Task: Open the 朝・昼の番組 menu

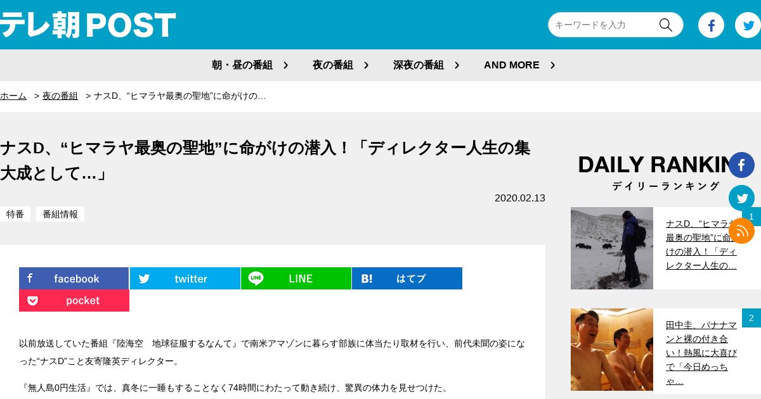Action: 242,65
